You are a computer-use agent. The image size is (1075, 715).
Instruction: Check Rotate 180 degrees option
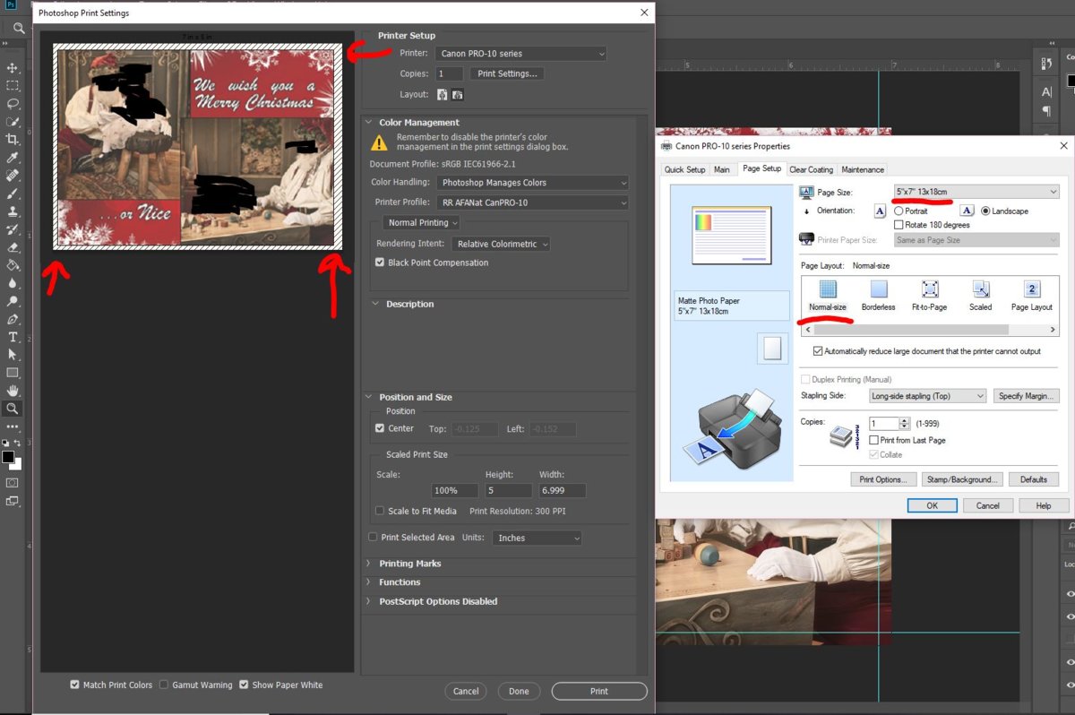click(x=899, y=225)
